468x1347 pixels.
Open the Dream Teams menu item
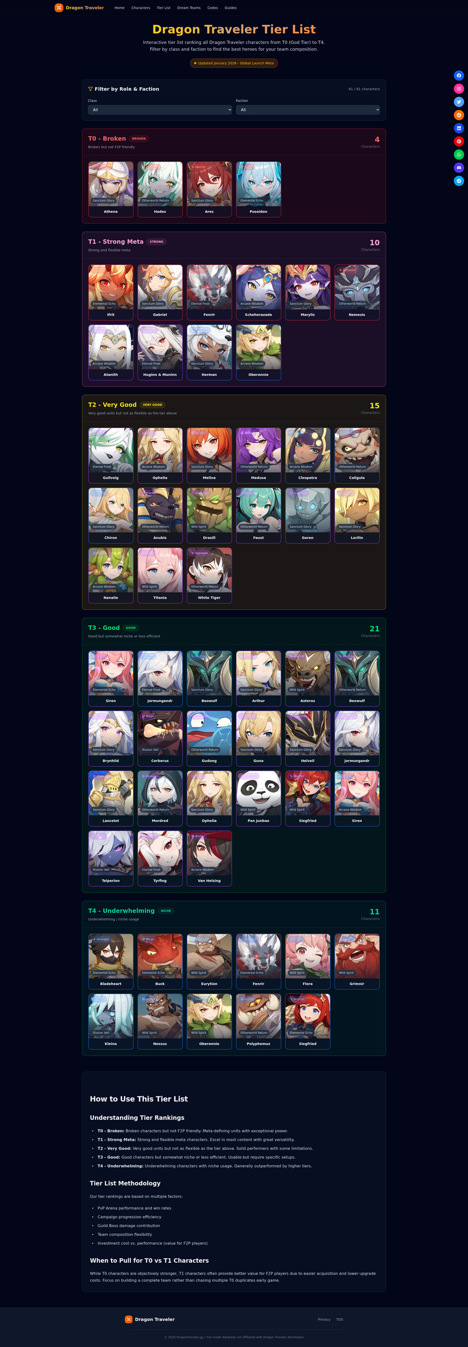[189, 8]
